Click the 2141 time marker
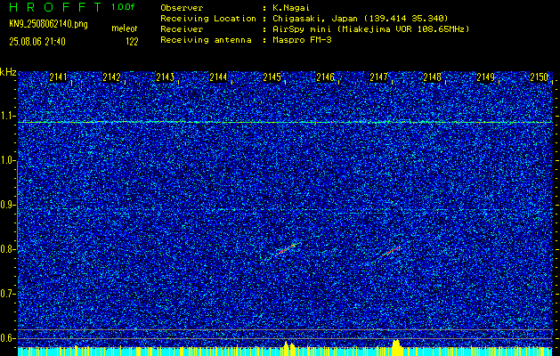The image size is (560, 356). [58, 77]
